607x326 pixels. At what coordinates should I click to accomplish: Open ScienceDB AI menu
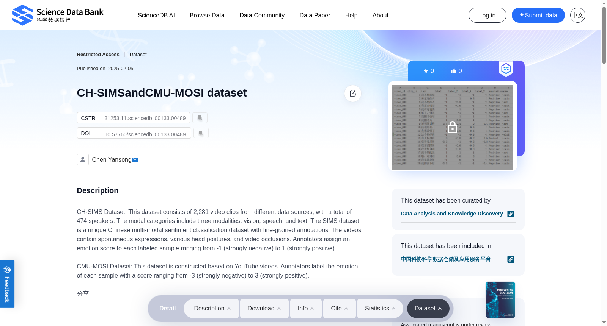(156, 16)
